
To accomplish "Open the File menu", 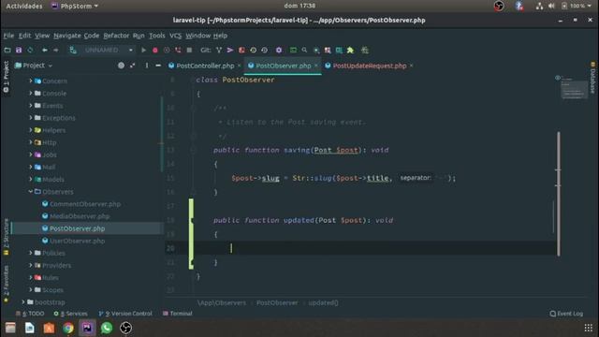I will pos(8,36).
